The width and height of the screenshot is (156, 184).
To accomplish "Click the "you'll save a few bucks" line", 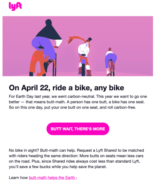I will click(x=58, y=167).
